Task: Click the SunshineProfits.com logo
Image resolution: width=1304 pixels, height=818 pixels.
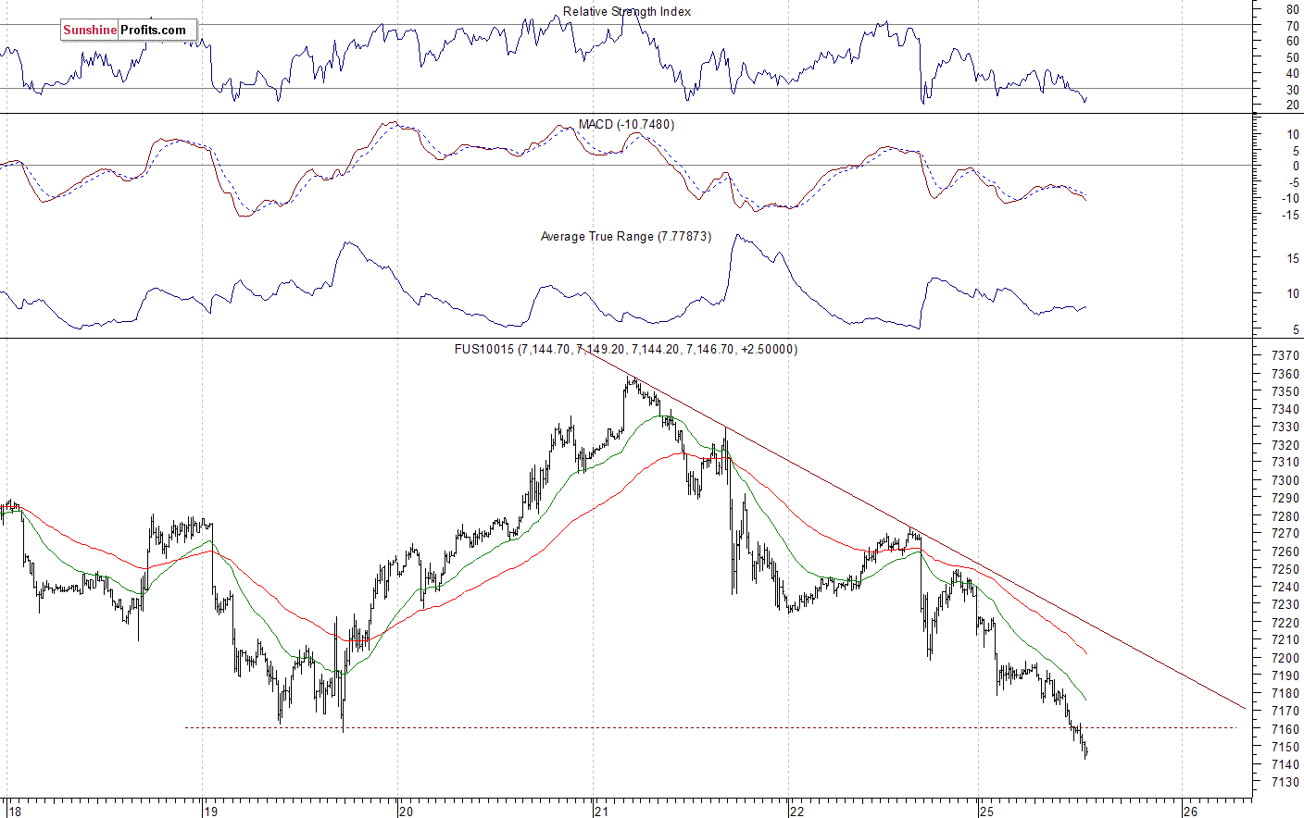Action: (129, 30)
